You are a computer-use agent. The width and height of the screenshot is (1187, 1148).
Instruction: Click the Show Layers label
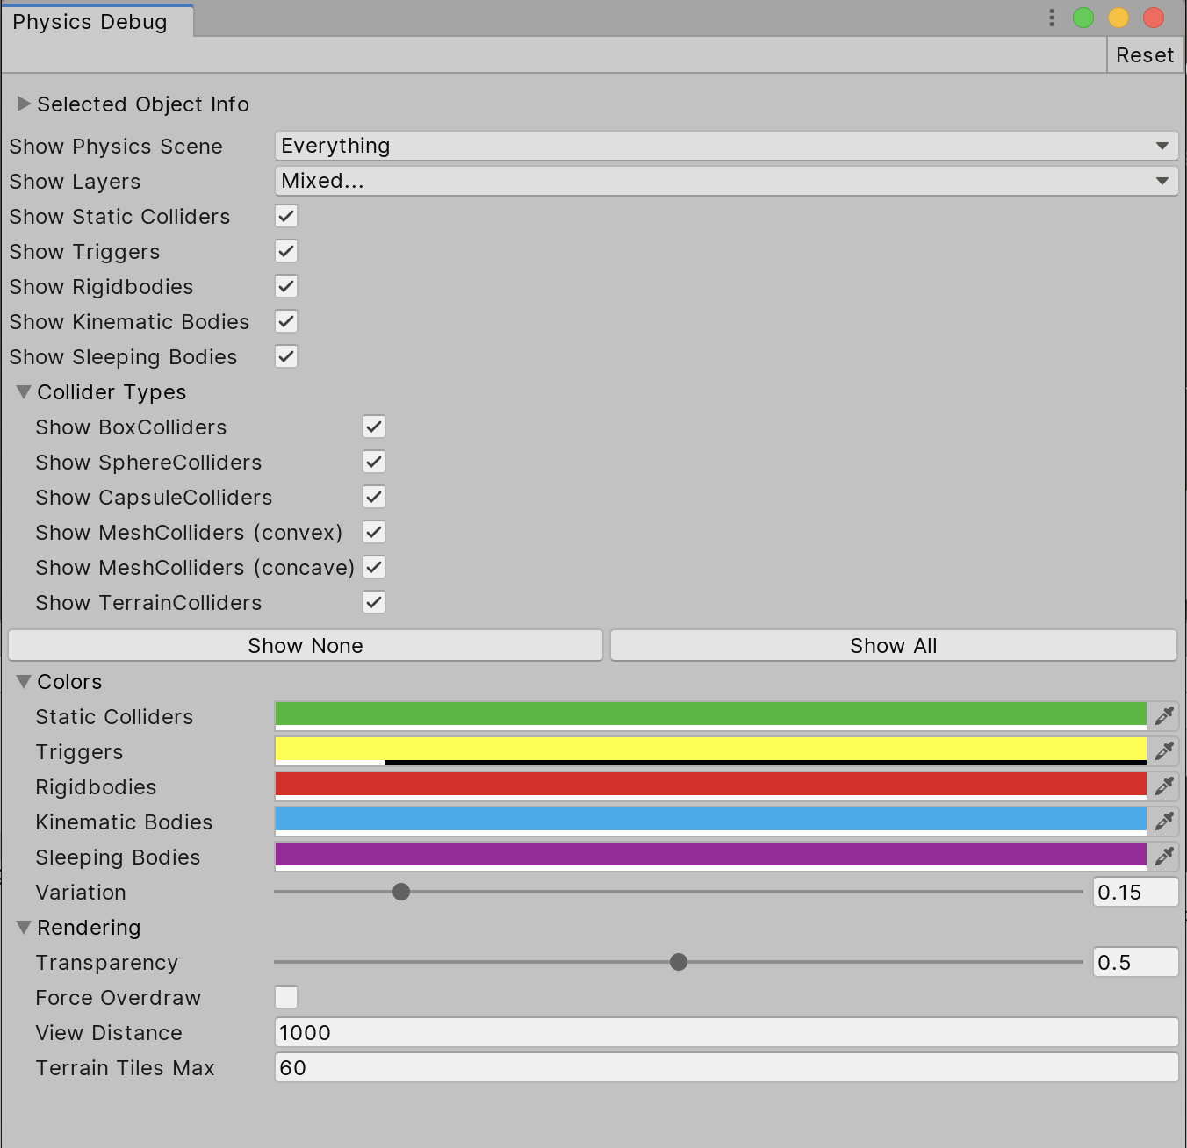point(75,182)
